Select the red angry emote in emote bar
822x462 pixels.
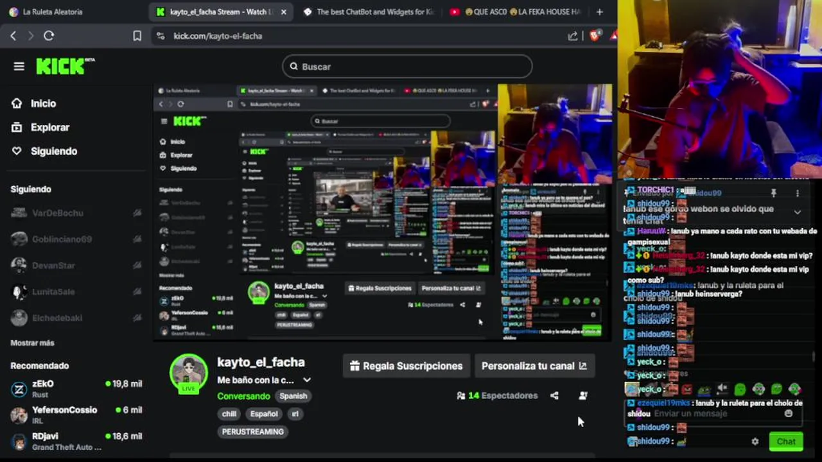687,389
